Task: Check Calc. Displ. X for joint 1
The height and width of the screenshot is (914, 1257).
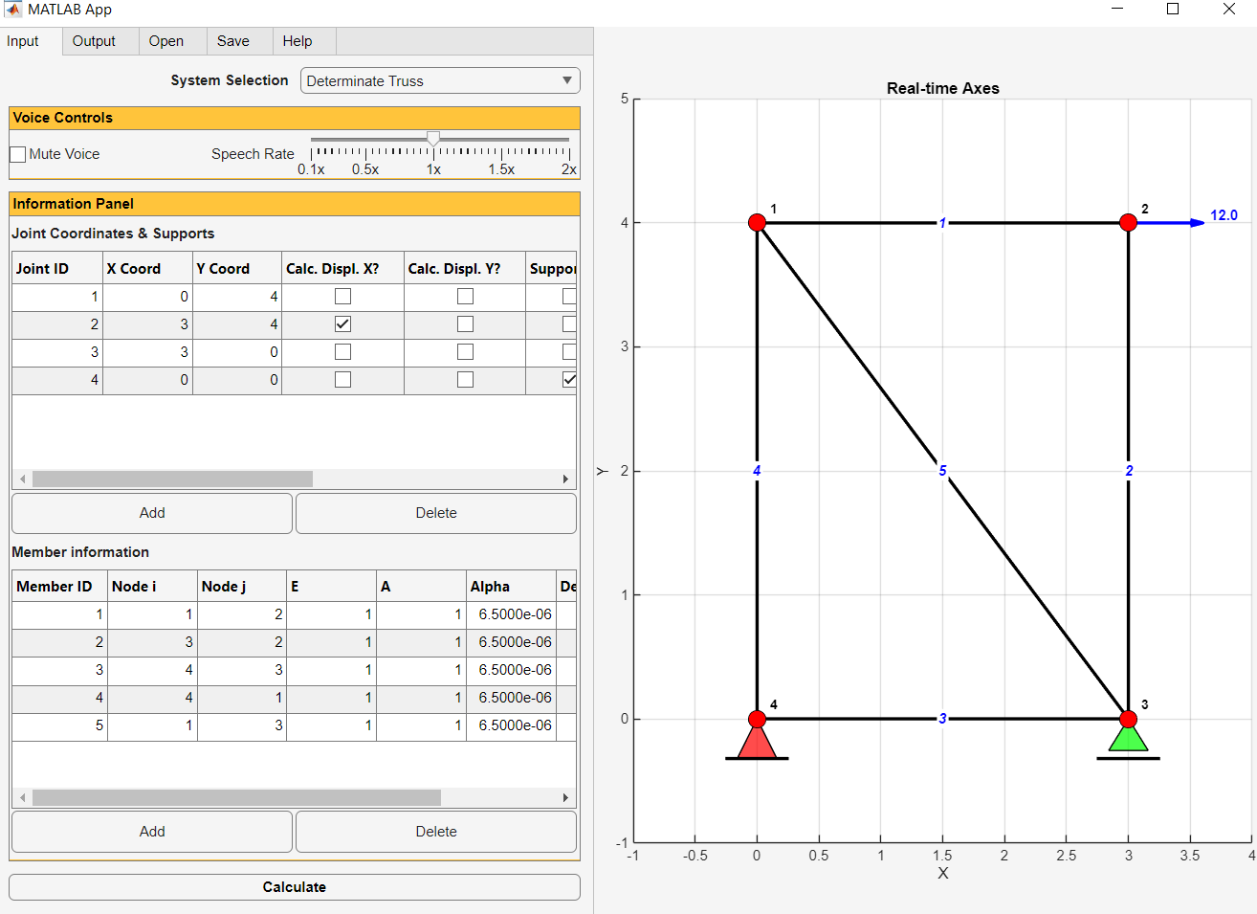Action: click(x=342, y=297)
